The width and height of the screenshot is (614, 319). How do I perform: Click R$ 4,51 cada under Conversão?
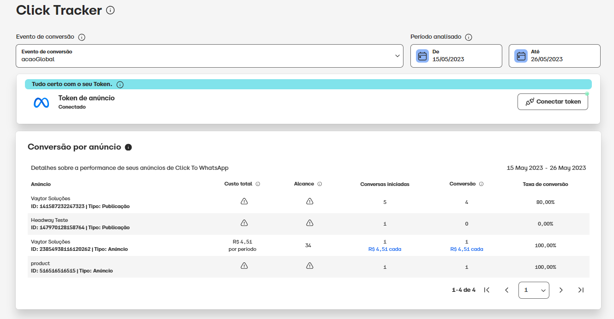[467, 249]
